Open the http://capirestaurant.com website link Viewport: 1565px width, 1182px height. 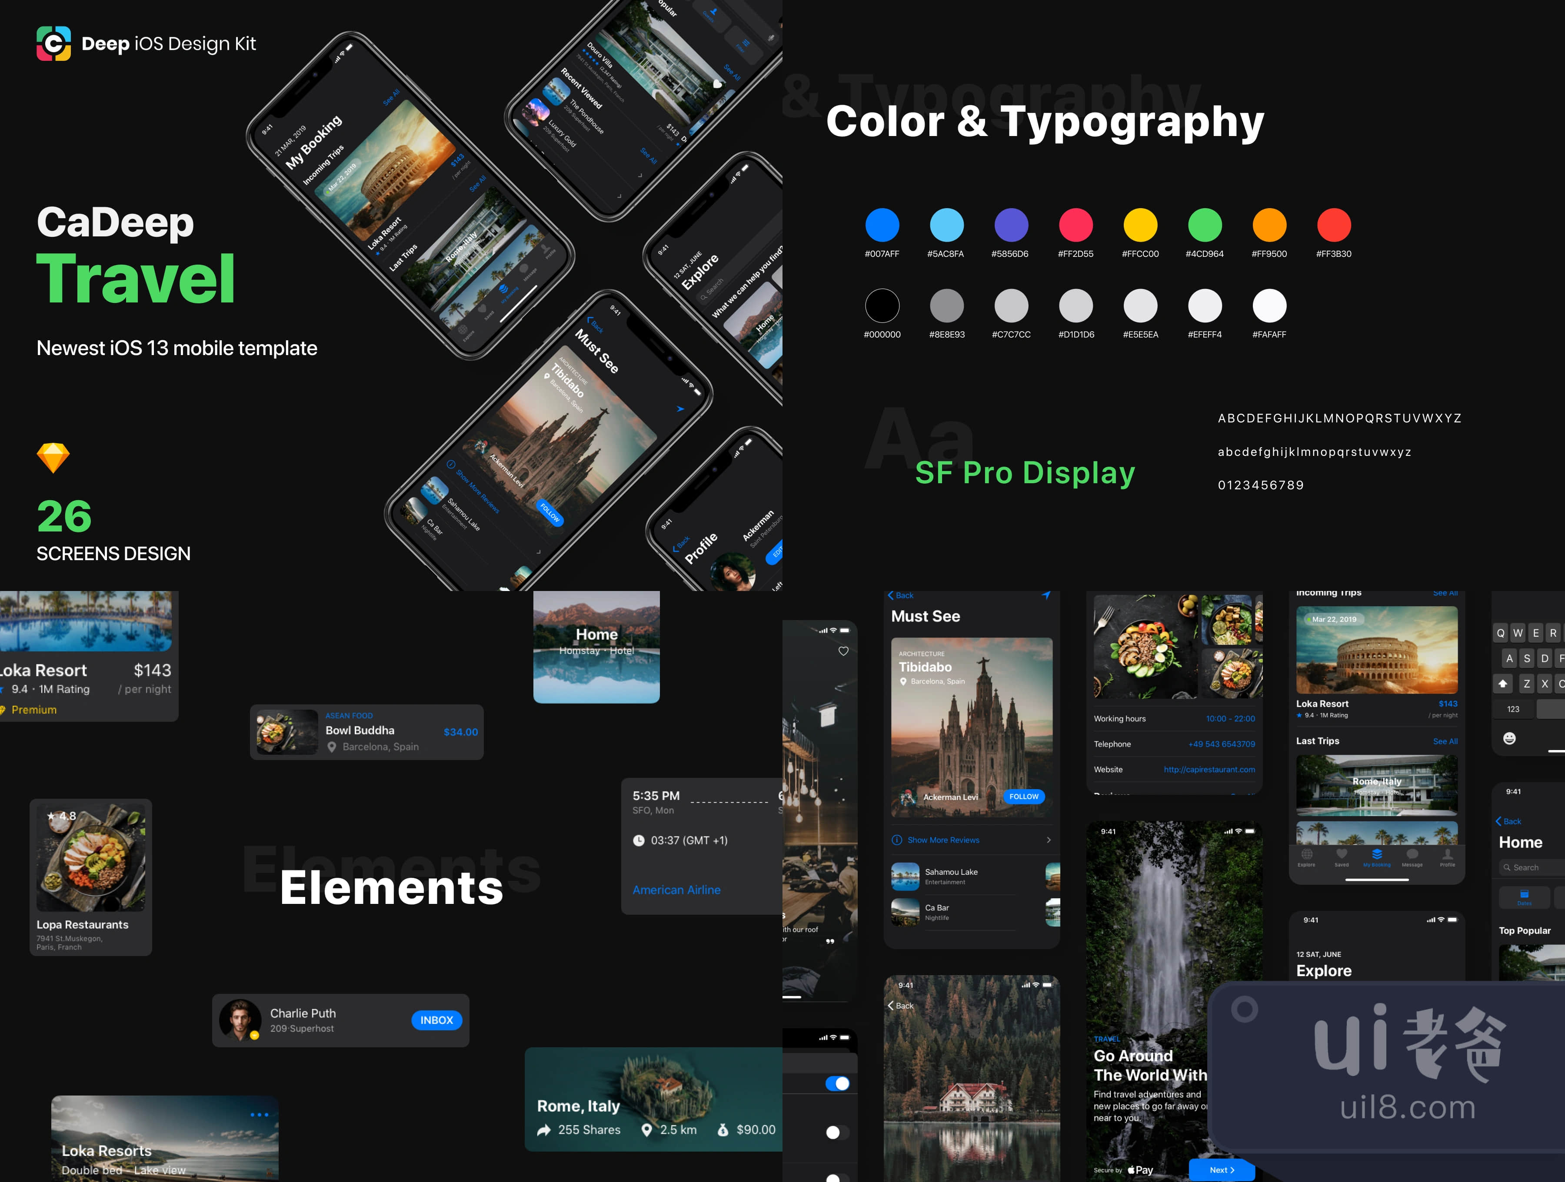point(1209,770)
